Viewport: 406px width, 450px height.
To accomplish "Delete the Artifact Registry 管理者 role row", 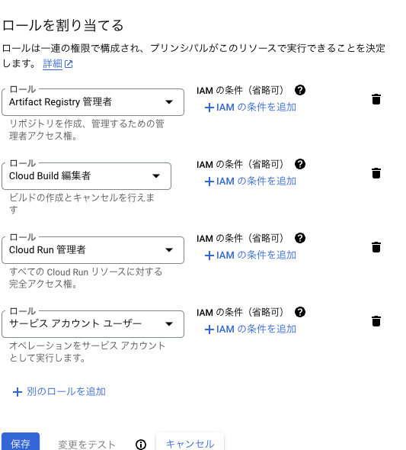I will pyautogui.click(x=376, y=99).
